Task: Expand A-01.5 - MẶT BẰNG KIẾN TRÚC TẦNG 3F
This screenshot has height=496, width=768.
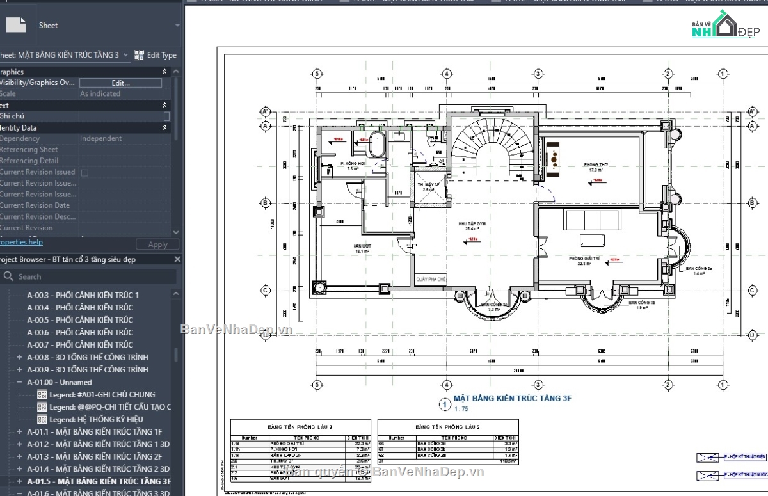Action: (19, 481)
